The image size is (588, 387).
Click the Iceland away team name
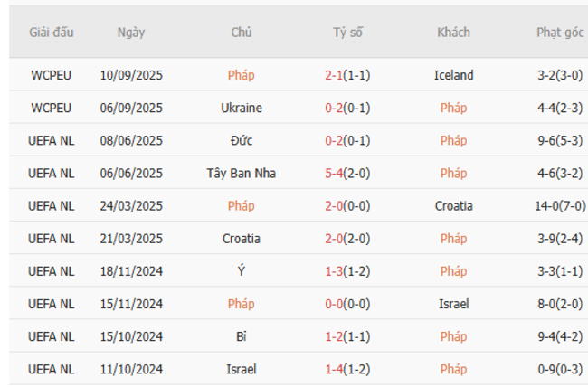tap(453, 75)
